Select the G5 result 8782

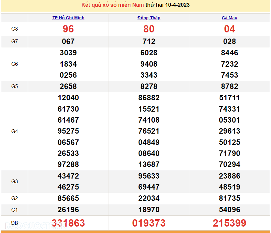click(229, 87)
